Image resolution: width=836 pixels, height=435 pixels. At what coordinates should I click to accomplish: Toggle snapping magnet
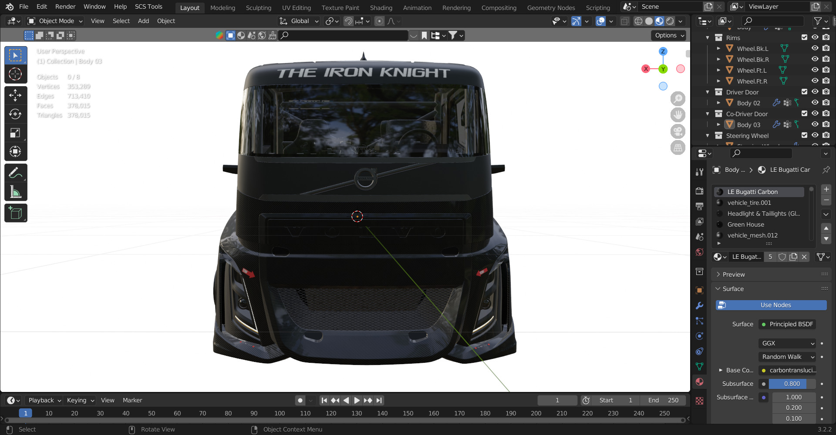tap(348, 21)
